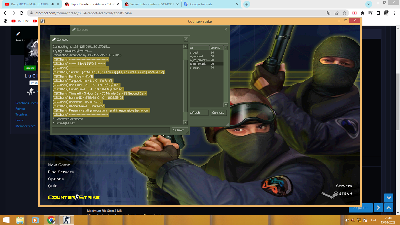Click the console command input field
This screenshot has width=400, height=225.
(x=111, y=130)
